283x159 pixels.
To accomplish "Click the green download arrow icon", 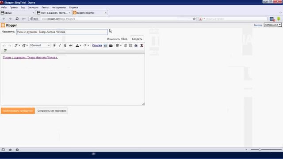I will tap(279, 19).
